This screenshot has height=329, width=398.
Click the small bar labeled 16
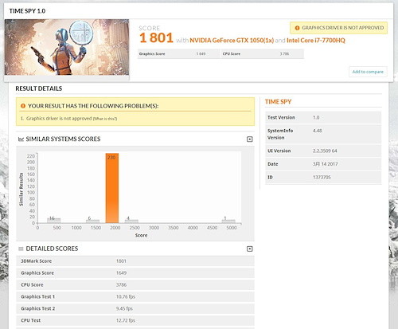click(54, 221)
